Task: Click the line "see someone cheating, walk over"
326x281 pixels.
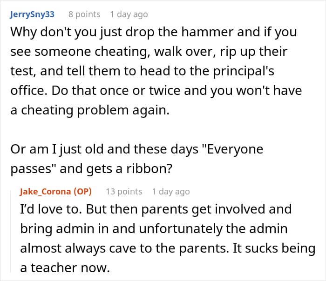Action: (149, 52)
